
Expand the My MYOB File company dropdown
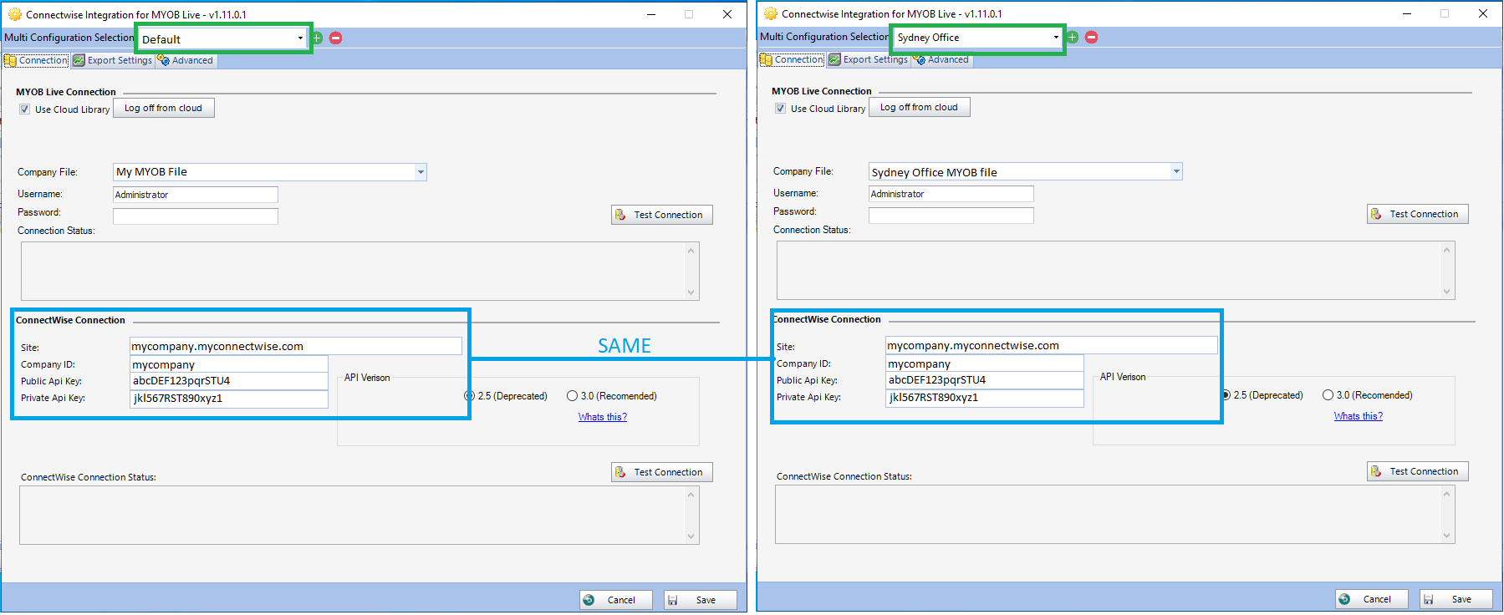[421, 172]
